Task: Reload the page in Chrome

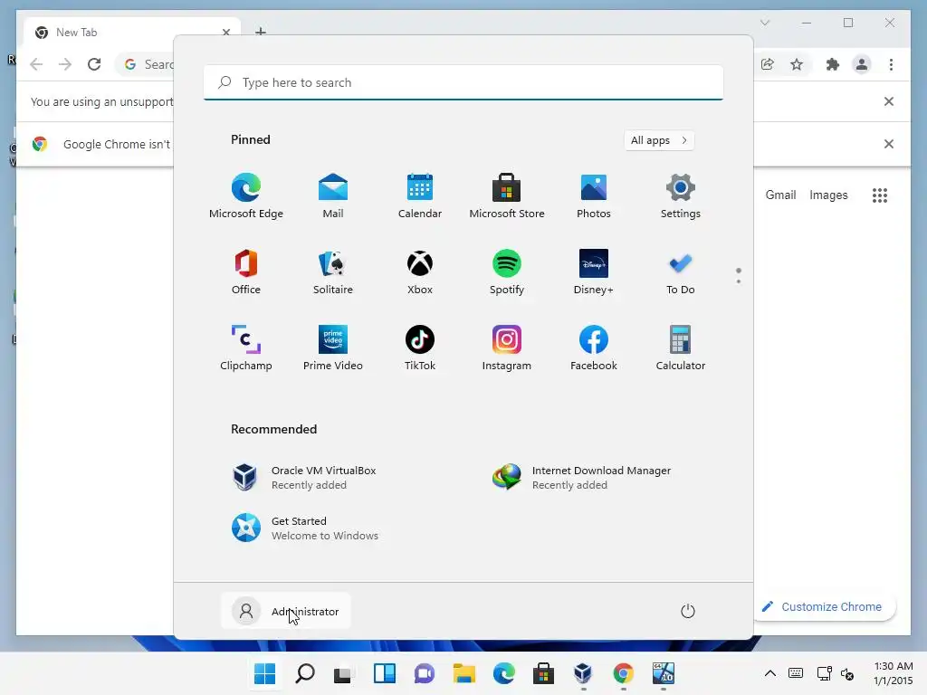Action: (x=94, y=64)
